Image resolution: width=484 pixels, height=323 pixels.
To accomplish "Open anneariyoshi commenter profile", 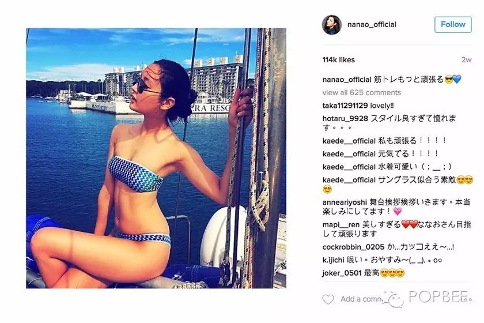I will pos(345,202).
